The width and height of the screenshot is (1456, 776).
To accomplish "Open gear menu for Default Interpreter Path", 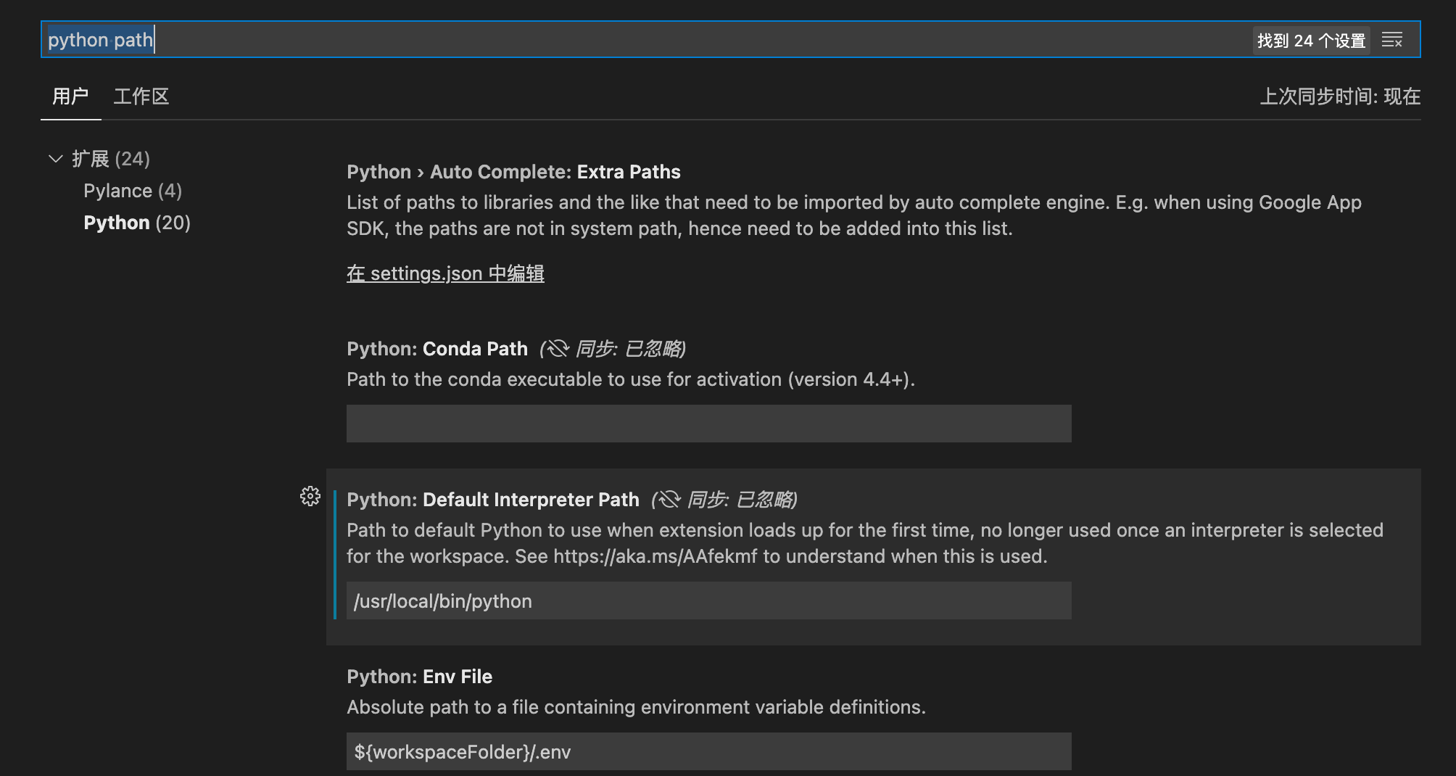I will pyautogui.click(x=310, y=496).
